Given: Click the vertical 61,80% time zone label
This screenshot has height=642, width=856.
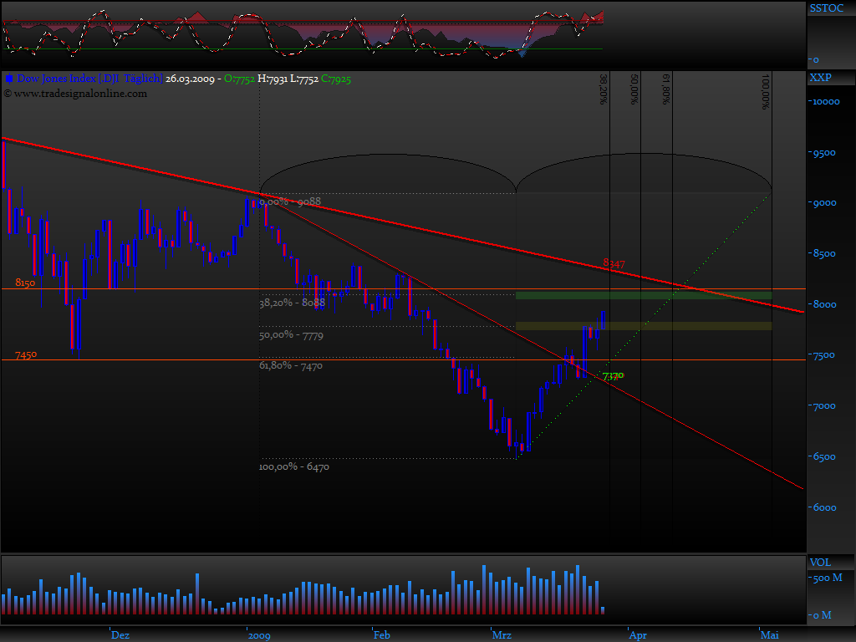Looking at the screenshot, I should [x=665, y=89].
